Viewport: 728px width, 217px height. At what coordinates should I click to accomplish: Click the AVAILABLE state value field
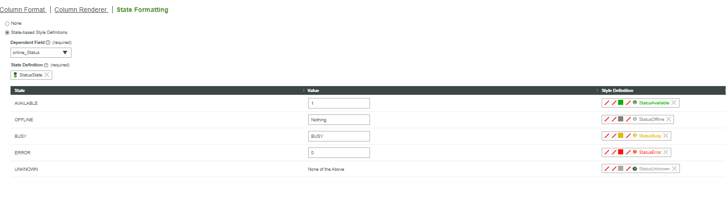coord(338,103)
